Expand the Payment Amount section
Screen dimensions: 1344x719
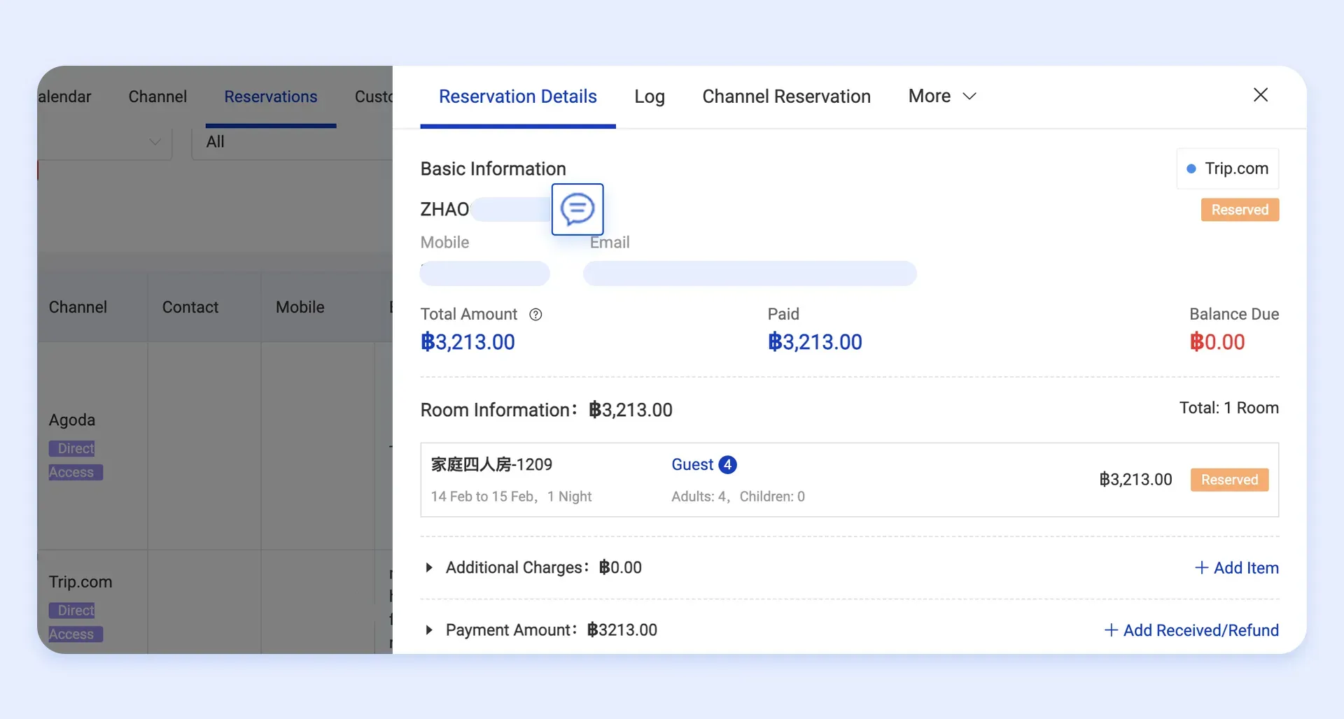coord(429,630)
